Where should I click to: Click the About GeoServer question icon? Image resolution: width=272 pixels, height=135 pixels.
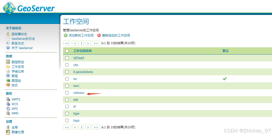pyautogui.click(x=8, y=48)
